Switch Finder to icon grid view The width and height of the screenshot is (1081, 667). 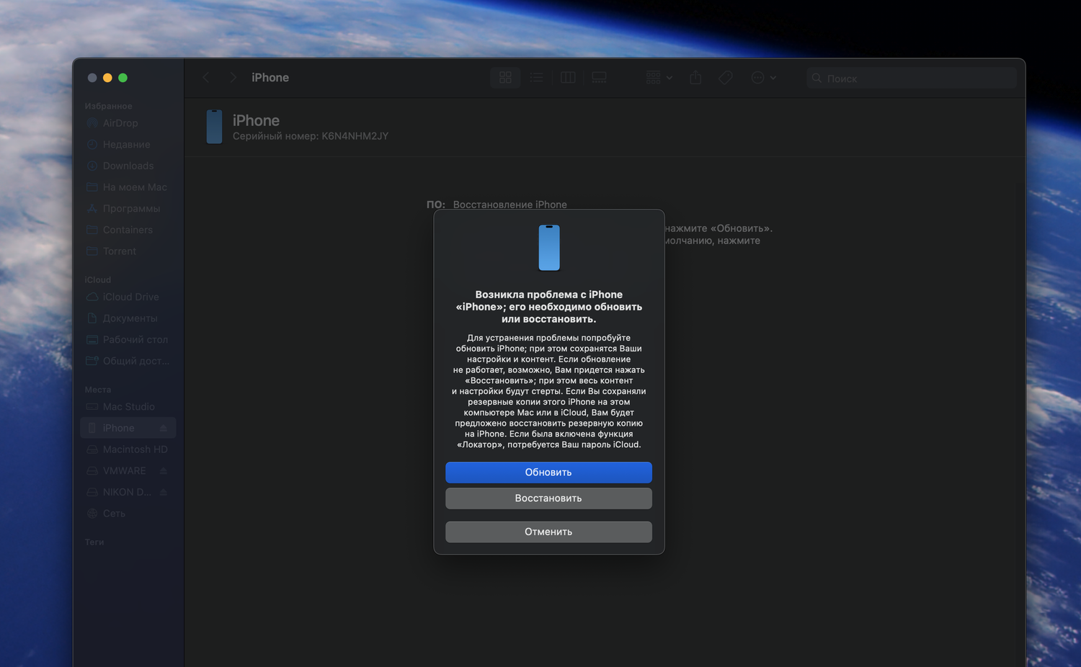coord(505,78)
